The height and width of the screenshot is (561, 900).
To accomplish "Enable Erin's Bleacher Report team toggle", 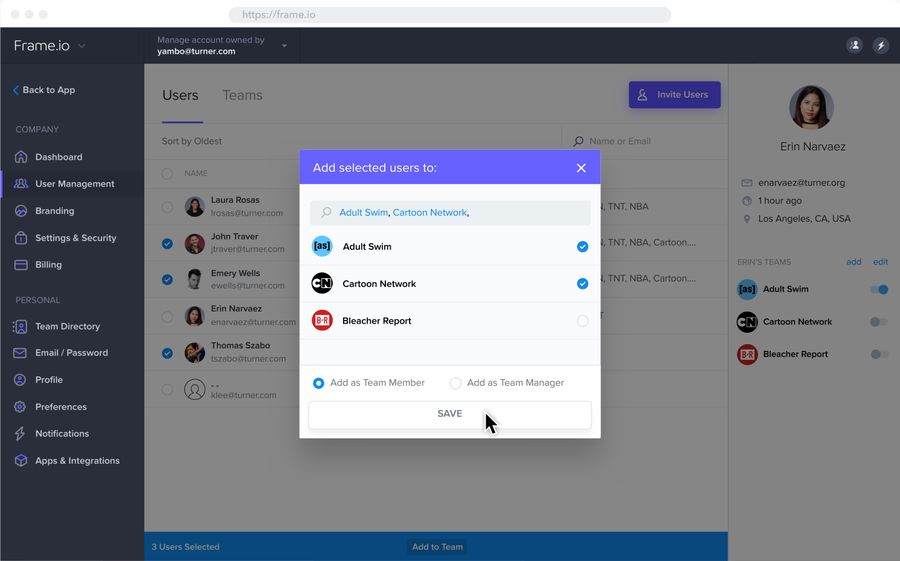I will click(x=879, y=354).
